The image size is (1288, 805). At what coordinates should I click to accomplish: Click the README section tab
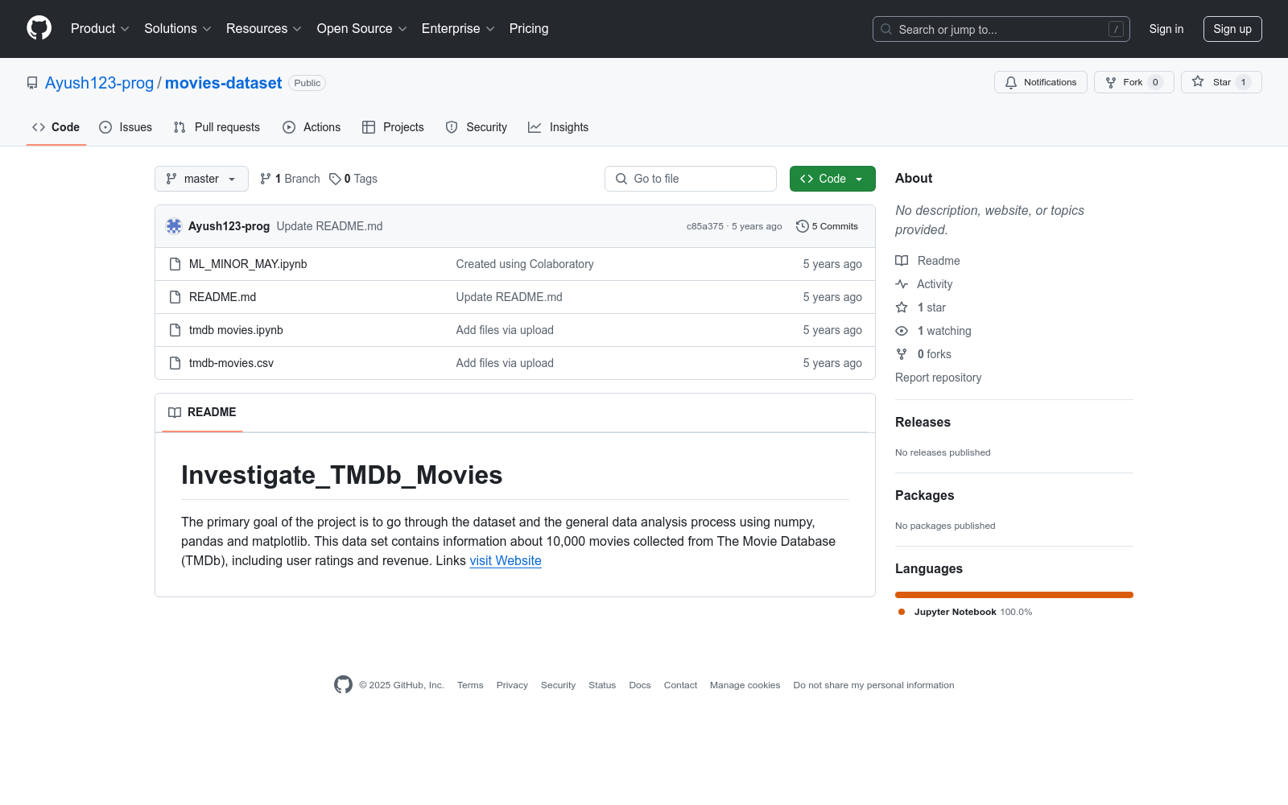click(202, 412)
